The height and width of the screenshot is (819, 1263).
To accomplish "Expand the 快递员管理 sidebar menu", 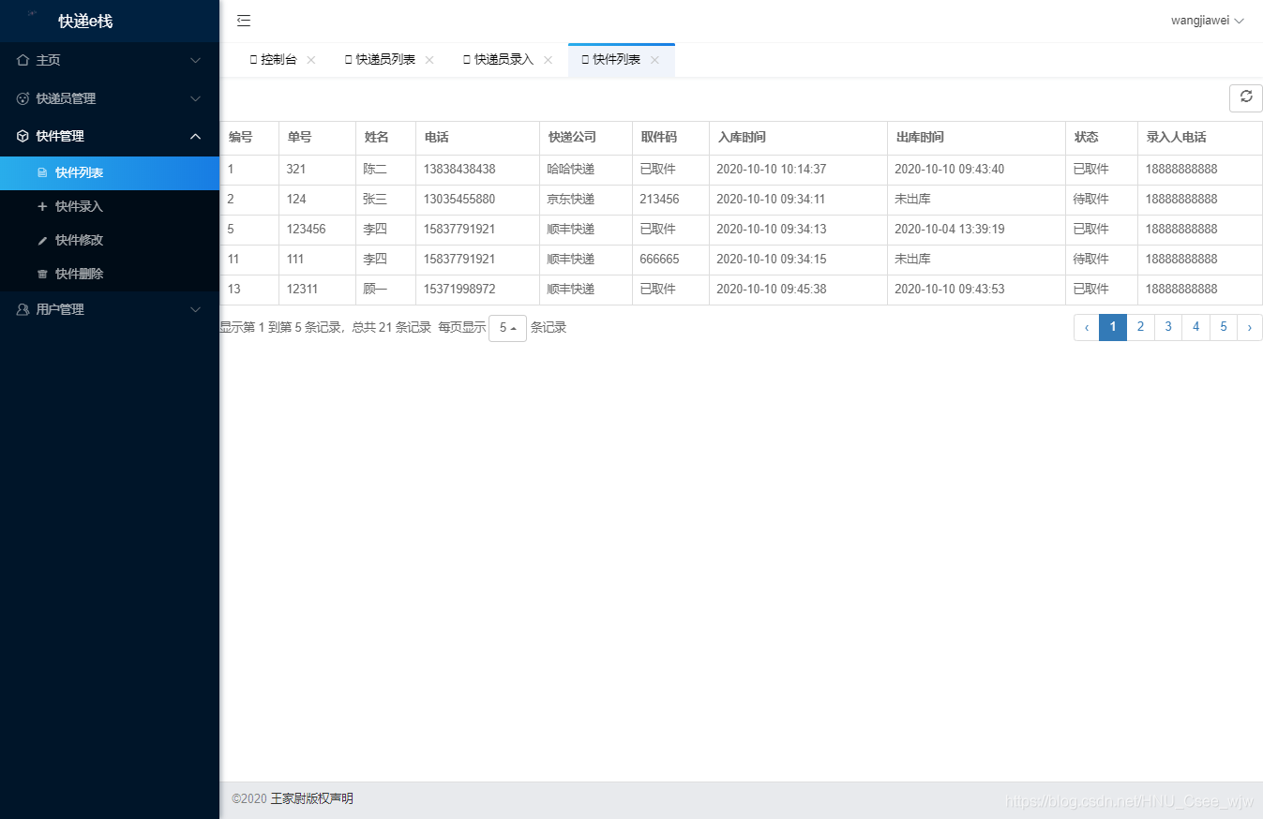I will (109, 98).
